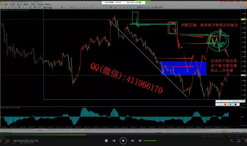Image resolution: width=247 pixels, height=146 pixels.
Task: Click the 00:40:07/01:52:34 time display
Action: (26, 141)
